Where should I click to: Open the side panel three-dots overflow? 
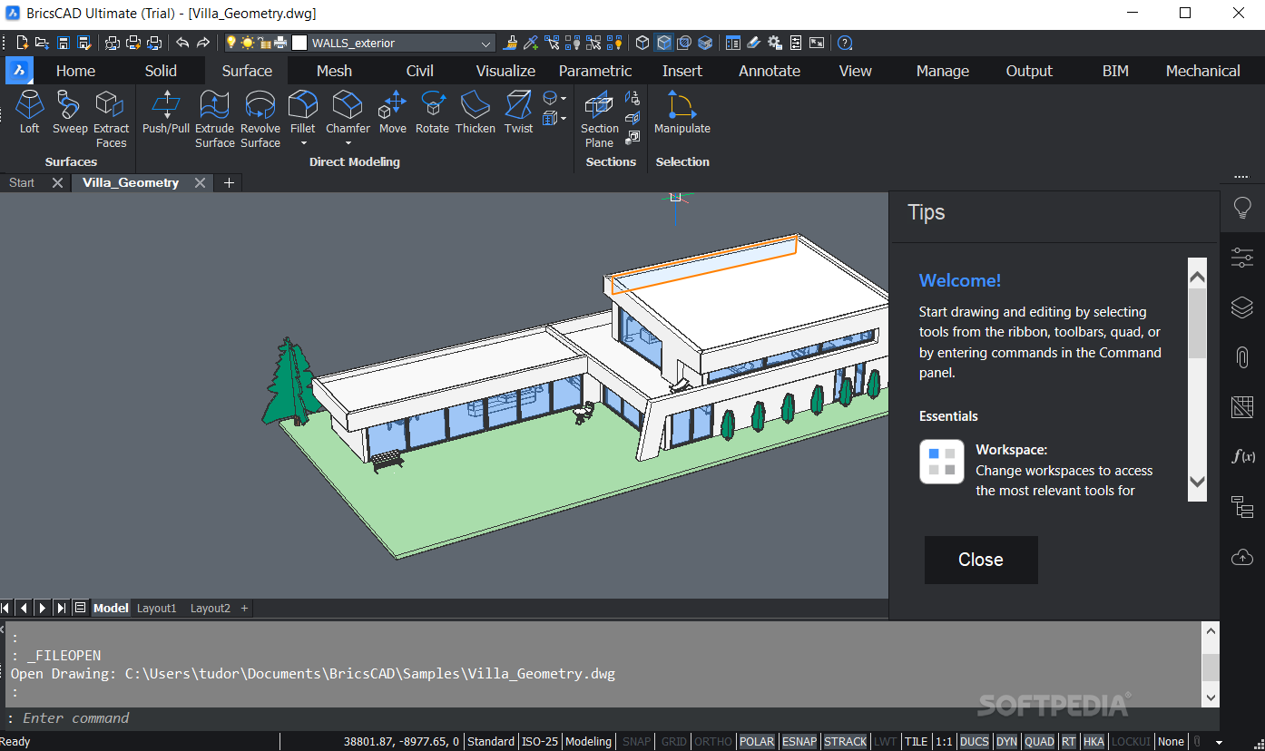click(1241, 177)
